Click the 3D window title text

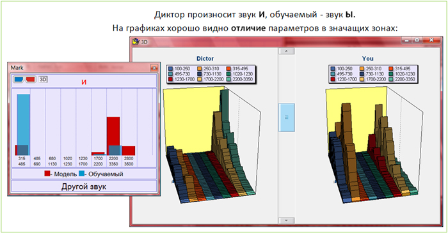[144, 42]
